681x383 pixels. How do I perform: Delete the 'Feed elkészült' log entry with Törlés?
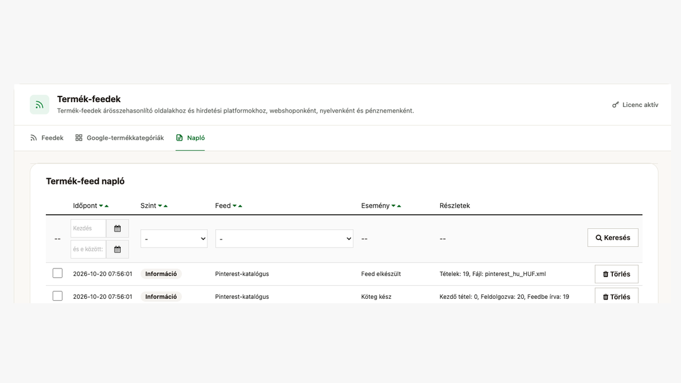click(x=616, y=275)
